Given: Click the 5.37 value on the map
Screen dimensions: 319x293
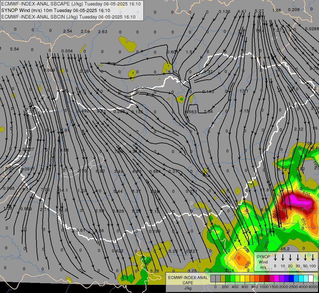Looking at the screenshot, I should 172,72.
